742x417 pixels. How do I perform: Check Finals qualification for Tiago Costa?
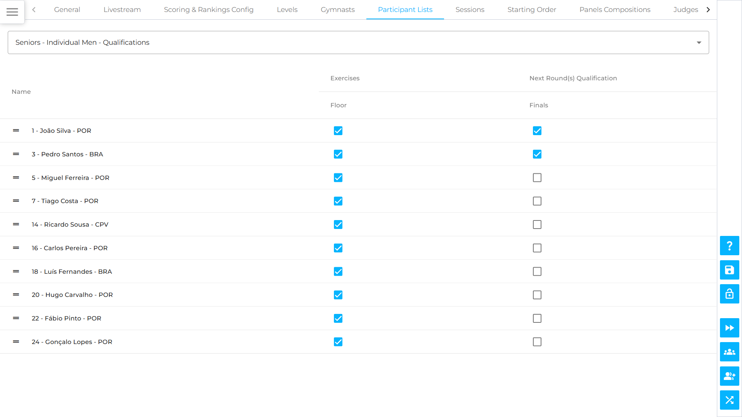(537, 201)
